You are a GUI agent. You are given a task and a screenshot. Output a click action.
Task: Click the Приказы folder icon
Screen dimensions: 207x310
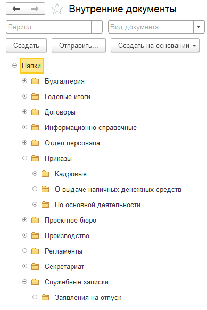pos(35,158)
